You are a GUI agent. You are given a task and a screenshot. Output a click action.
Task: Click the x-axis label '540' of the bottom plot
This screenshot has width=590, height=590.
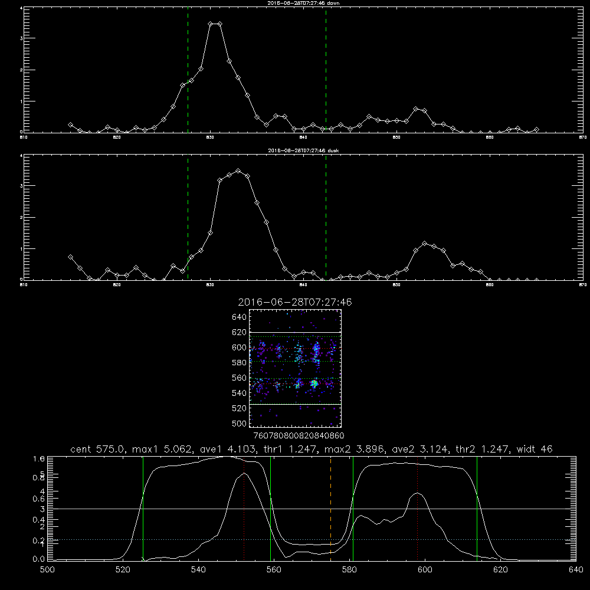pos(198,570)
